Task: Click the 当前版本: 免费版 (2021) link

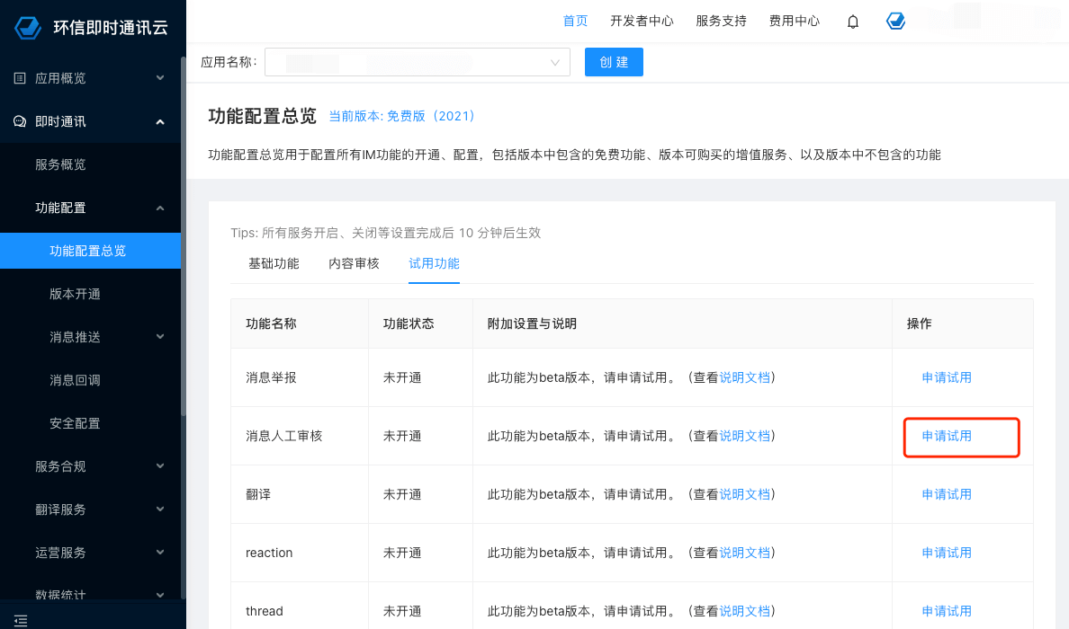Action: 401,117
